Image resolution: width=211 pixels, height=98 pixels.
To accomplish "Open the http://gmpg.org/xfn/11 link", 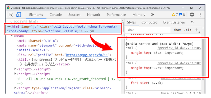I will (87, 55).
